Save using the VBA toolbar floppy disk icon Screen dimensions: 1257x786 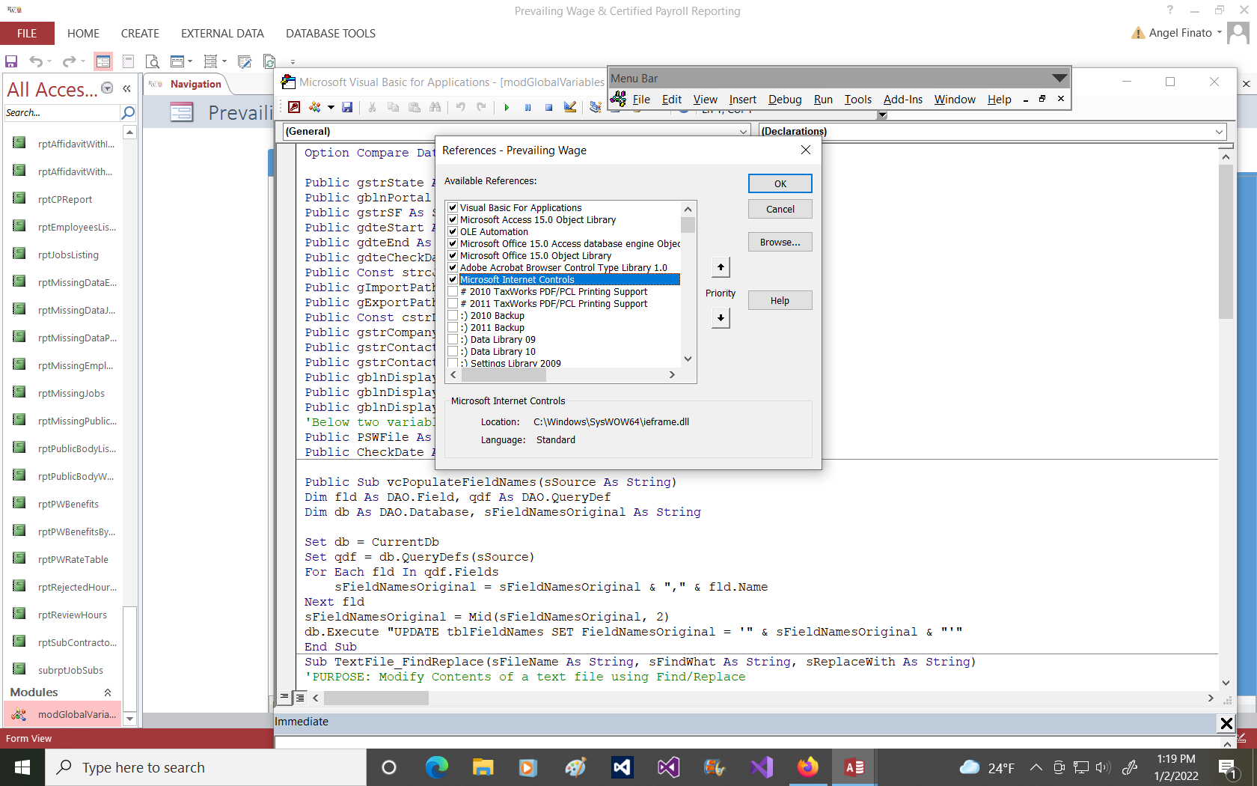347,107
